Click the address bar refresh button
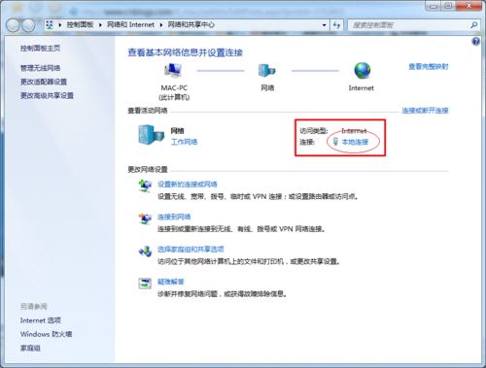Viewport: 486px width, 368px height. (336, 25)
